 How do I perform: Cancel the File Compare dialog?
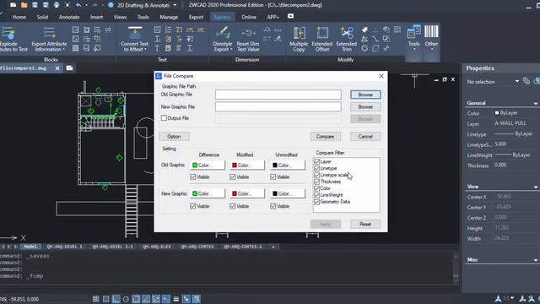coord(365,137)
